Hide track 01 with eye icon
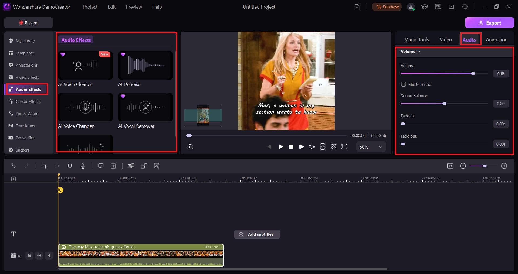The image size is (518, 274). (x=39, y=255)
